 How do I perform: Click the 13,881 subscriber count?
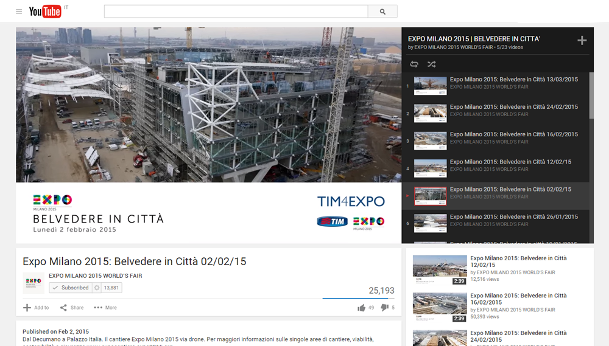[x=111, y=288]
